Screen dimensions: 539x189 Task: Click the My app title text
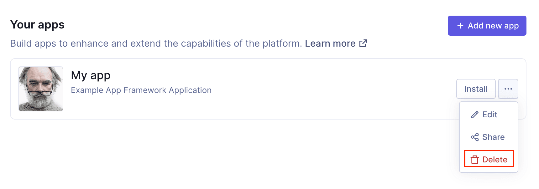[x=91, y=75]
